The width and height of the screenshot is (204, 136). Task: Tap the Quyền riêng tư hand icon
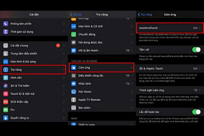coord(5,118)
